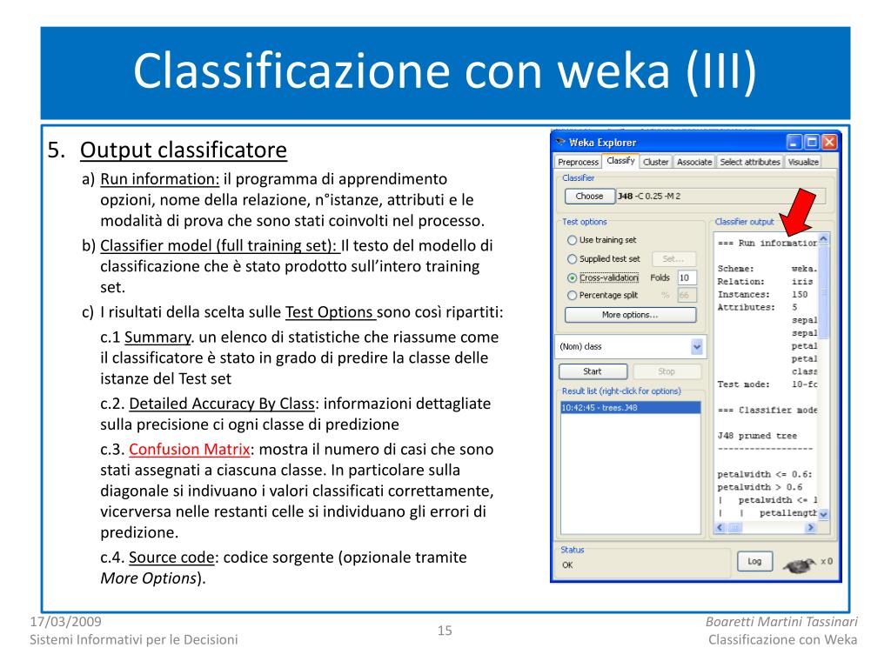The width and height of the screenshot is (891, 668).
Task: Open the (Nom) class dropdown
Action: point(631,346)
